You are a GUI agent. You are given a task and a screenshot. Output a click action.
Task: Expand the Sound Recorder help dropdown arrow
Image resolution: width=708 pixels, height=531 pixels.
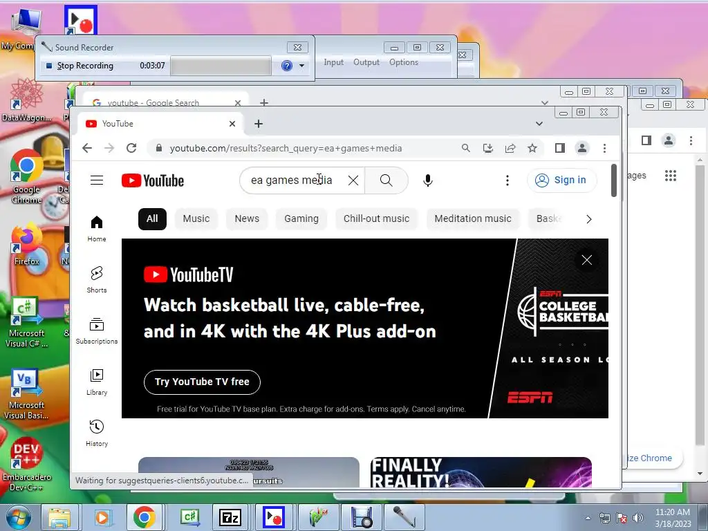pos(301,66)
